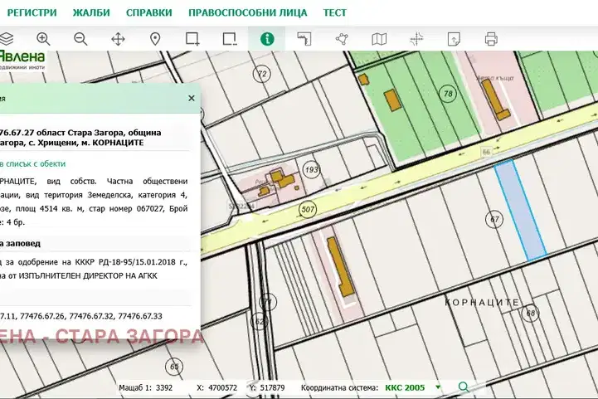Click the green search magnifier at bottom
The width and height of the screenshot is (598, 399).
(x=464, y=387)
